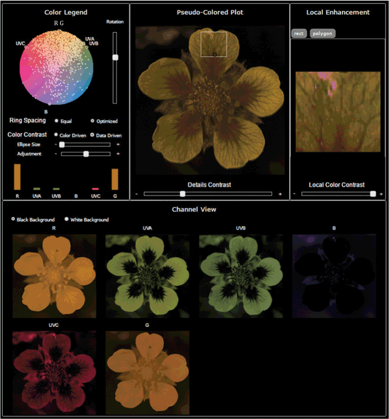Click the polygon selection button
Screen dimensions: 389x419
click(x=323, y=34)
